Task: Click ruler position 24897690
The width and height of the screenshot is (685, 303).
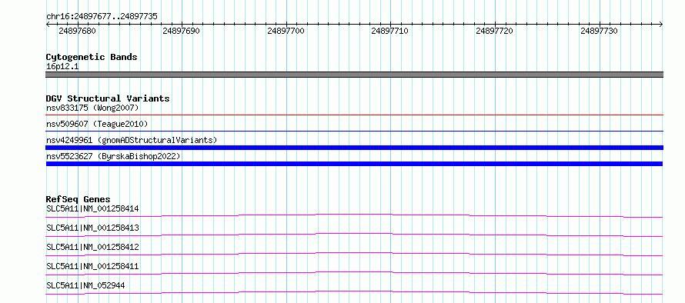Action: 182,31
